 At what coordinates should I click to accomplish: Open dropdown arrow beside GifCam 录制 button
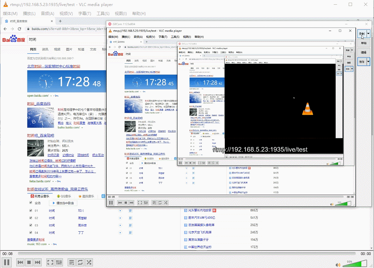coord(369,34)
